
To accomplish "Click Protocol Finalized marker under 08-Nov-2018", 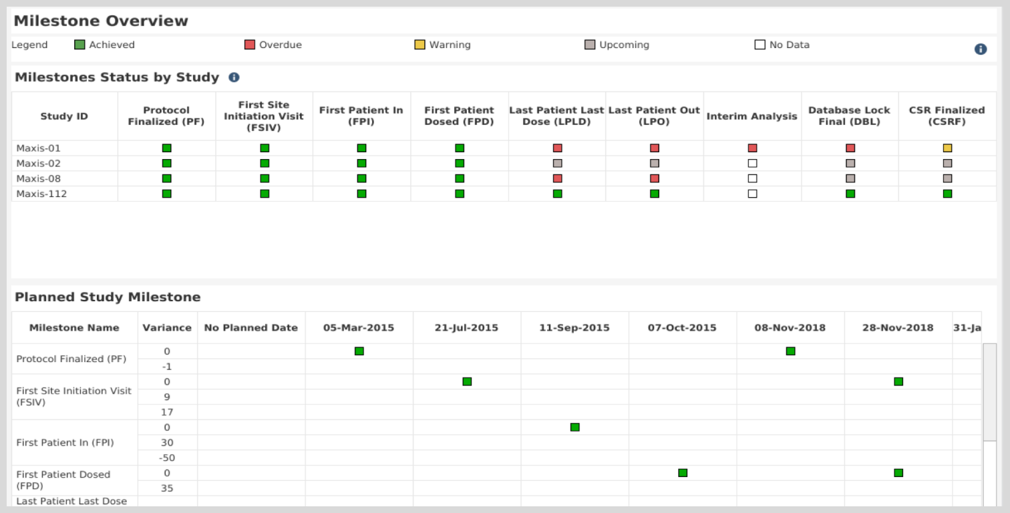I will tap(790, 351).
